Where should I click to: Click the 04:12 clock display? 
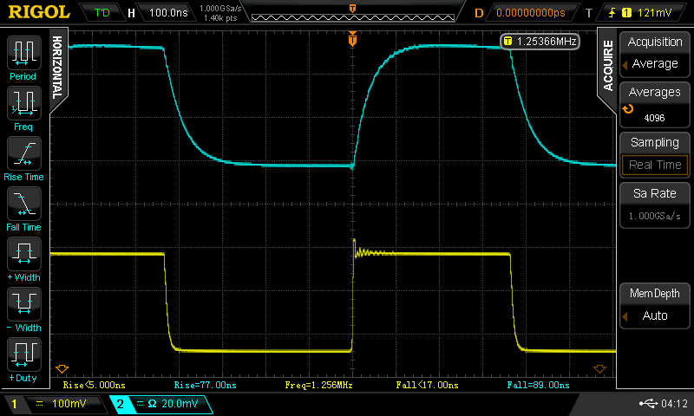click(x=674, y=403)
